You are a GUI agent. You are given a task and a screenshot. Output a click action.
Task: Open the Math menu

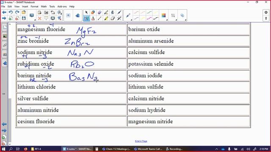click(x=44, y=7)
